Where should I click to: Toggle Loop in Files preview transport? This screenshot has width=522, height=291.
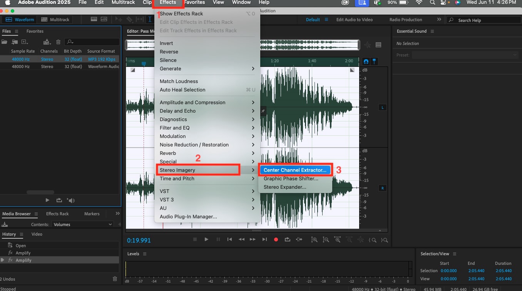pos(59,200)
